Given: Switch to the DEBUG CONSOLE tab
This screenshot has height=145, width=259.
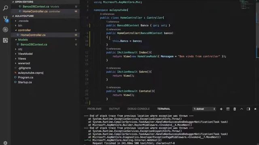Looking at the screenshot, I should pos(138,109).
